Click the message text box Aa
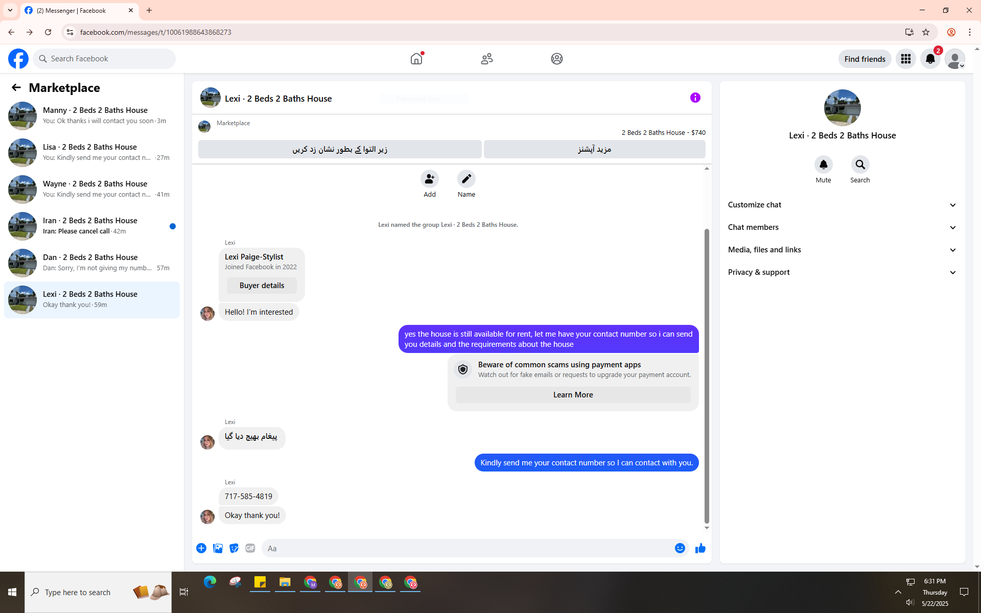 pyautogui.click(x=468, y=548)
